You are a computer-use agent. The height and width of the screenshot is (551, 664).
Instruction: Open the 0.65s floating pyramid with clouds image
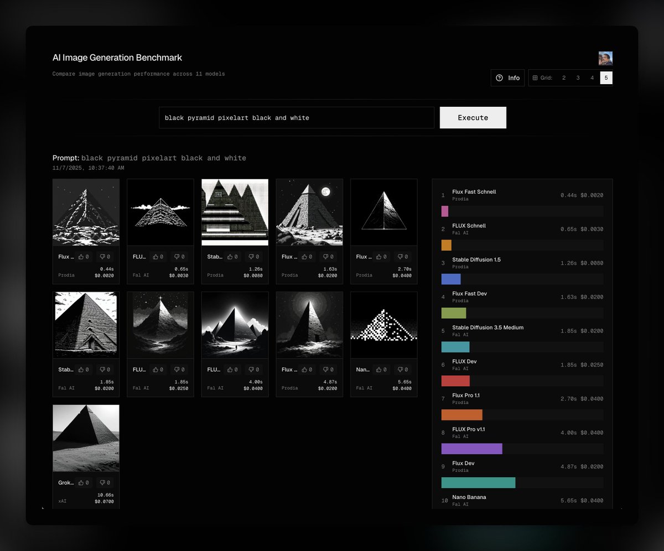(x=160, y=212)
